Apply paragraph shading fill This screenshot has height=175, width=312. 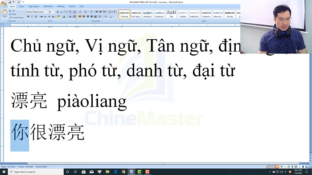coord(106,16)
